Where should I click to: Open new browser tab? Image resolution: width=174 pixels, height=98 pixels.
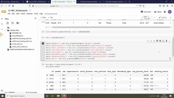129,2
